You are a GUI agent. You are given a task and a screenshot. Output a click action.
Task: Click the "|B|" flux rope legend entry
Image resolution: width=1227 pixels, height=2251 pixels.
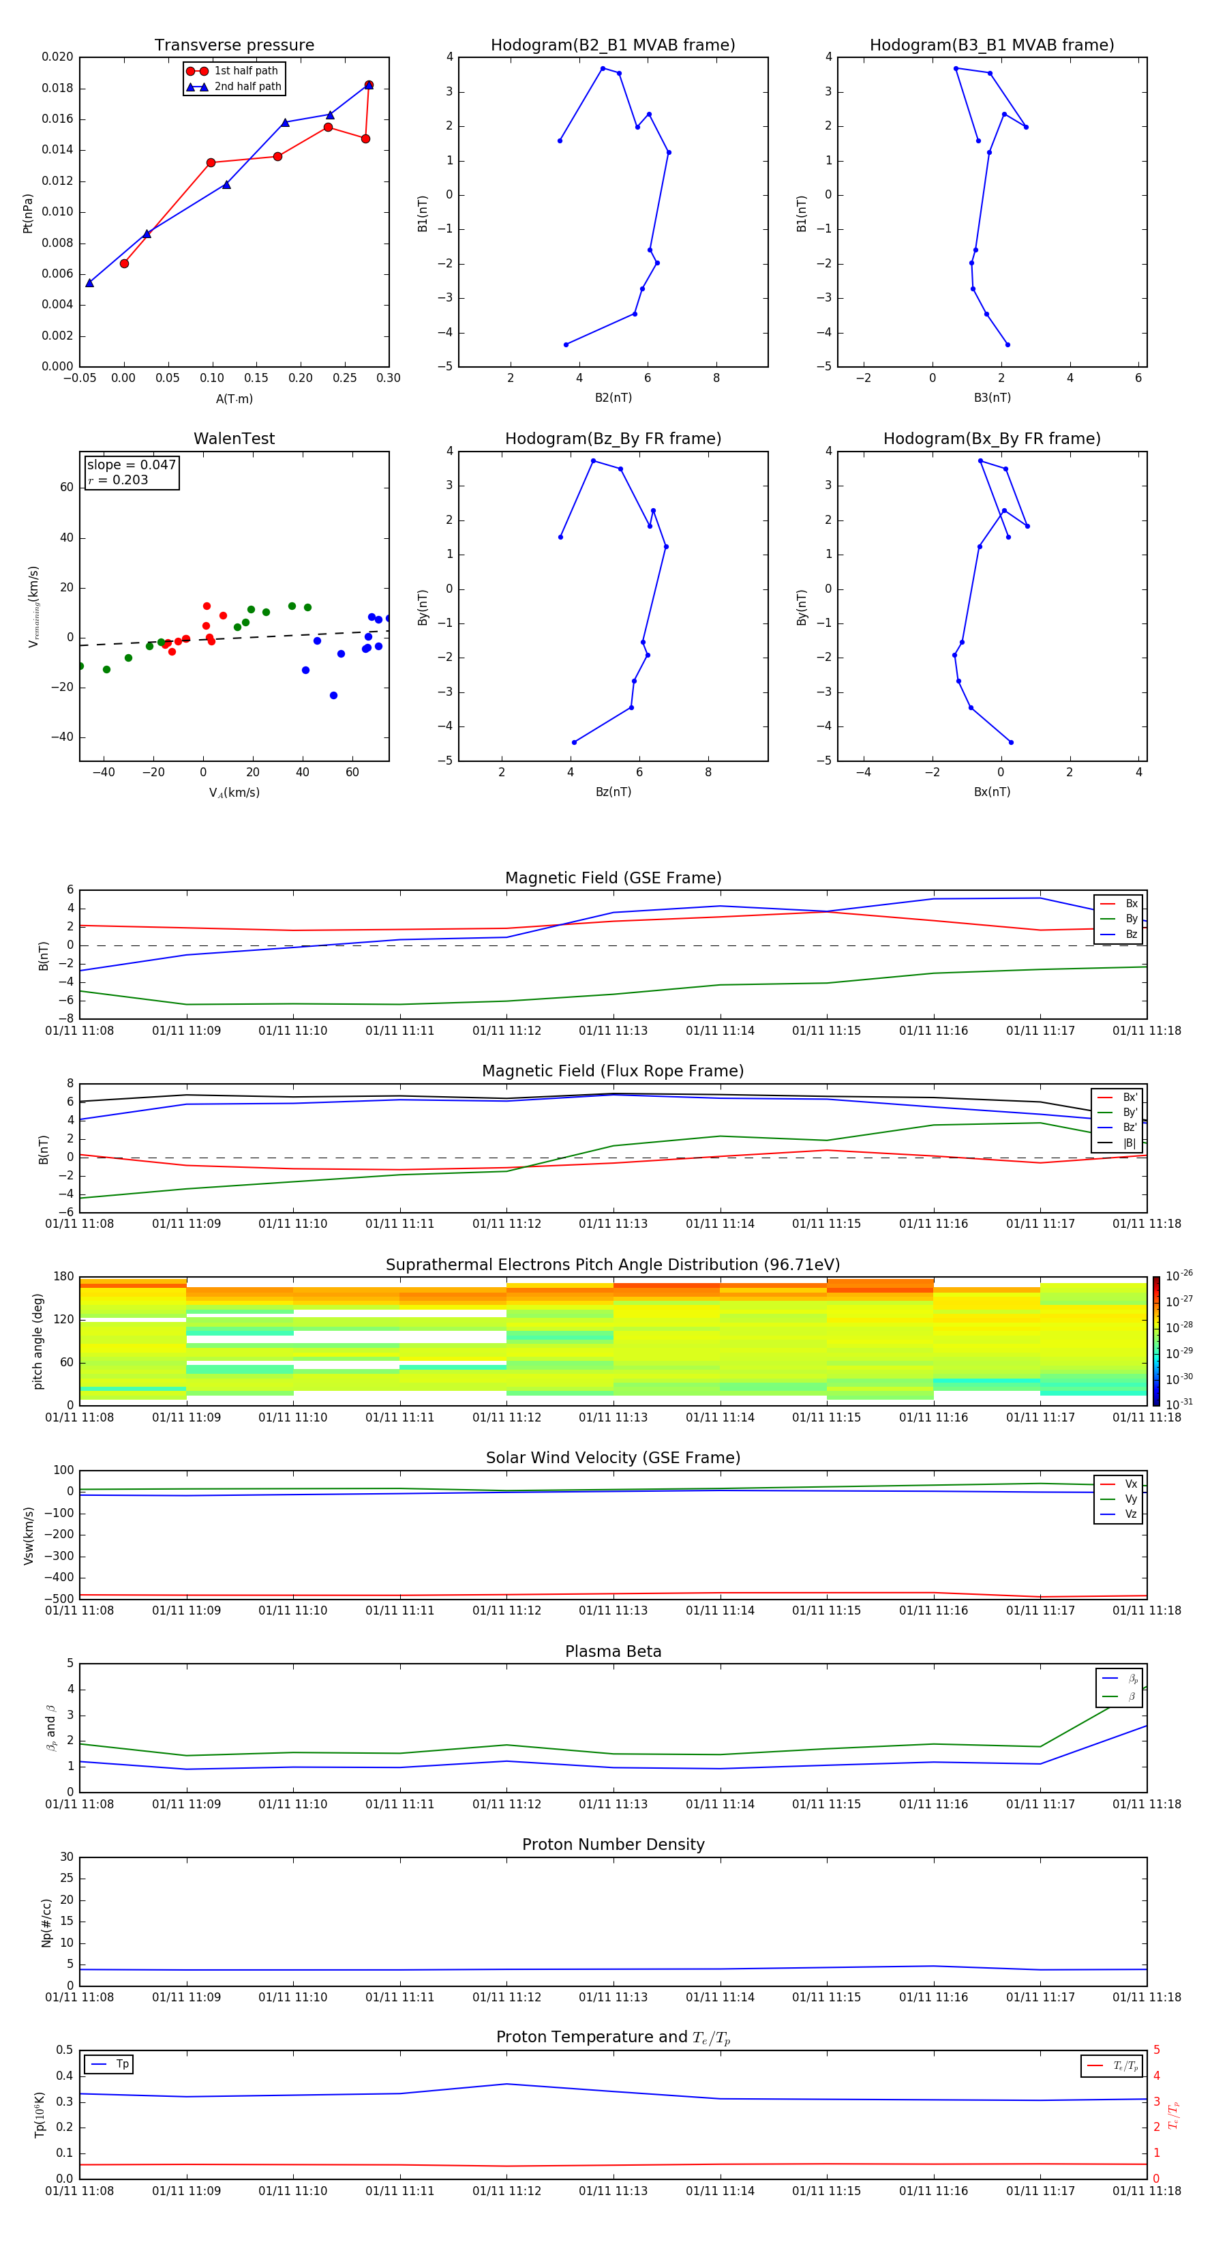tap(1117, 1143)
